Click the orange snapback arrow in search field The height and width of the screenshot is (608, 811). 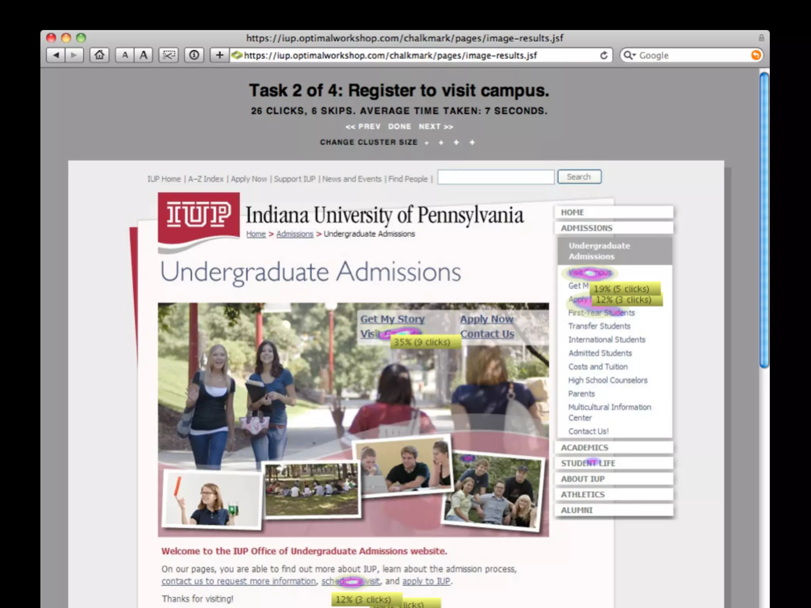point(756,55)
